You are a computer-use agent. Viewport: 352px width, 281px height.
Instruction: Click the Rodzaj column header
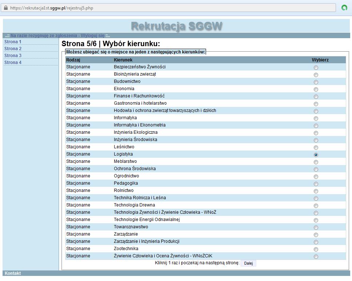pos(73,60)
